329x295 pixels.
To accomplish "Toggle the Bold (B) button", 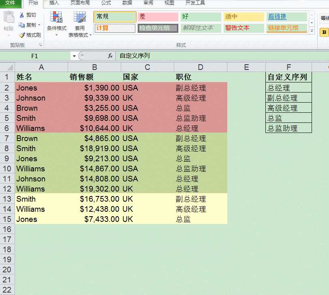I will click(x=324, y=32).
